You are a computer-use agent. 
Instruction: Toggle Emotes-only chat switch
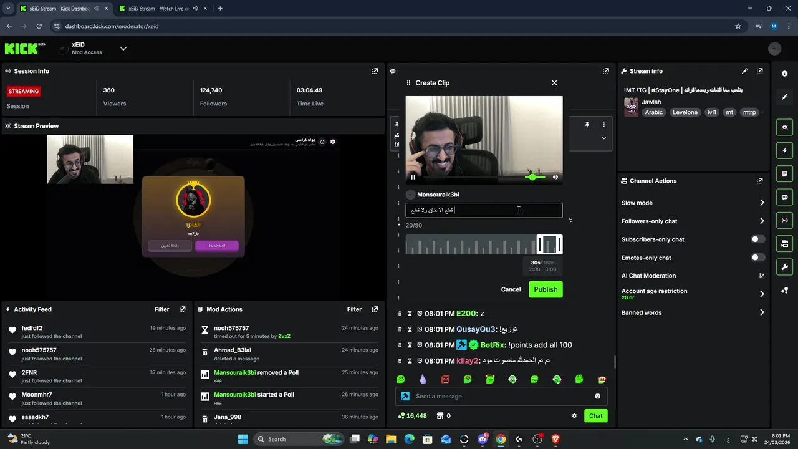pyautogui.click(x=758, y=258)
